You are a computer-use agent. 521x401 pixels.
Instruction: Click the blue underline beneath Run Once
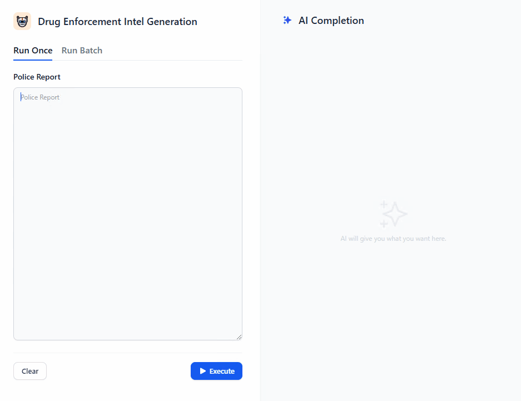33,60
